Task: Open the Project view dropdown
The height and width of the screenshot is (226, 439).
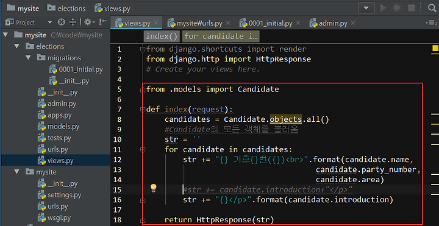Action: [50, 23]
